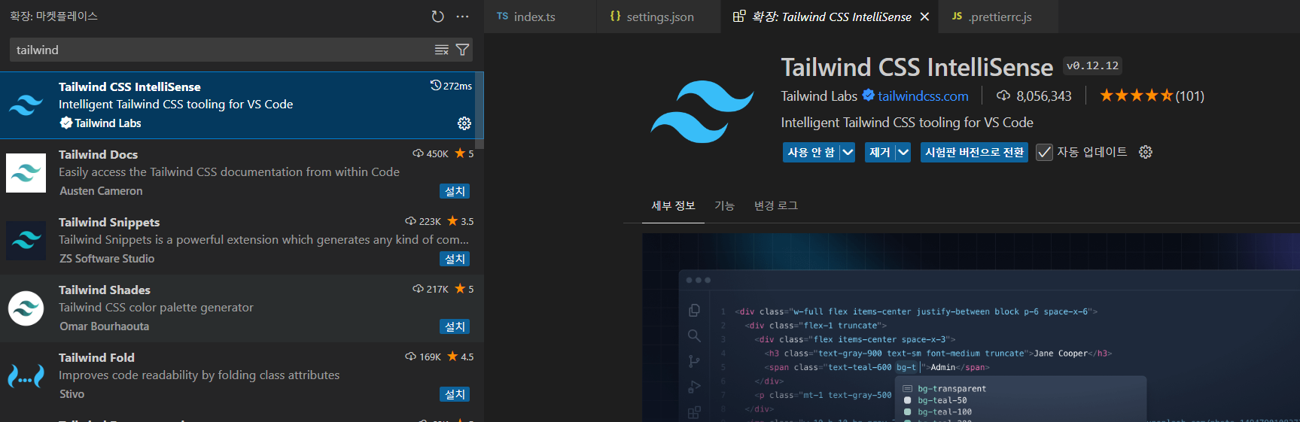1300x422 pixels.
Task: Select the Tailwind Shades list entry title
Action: point(105,290)
